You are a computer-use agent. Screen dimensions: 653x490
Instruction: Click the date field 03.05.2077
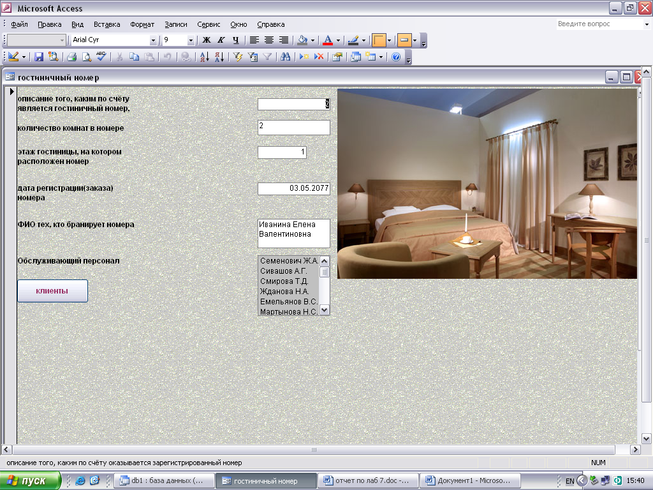[294, 189]
